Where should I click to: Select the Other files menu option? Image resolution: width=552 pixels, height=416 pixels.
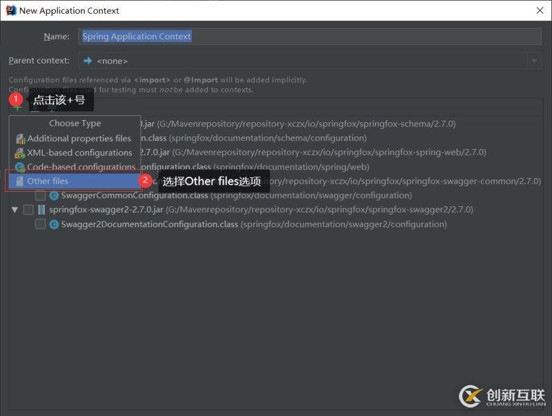pyautogui.click(x=75, y=181)
